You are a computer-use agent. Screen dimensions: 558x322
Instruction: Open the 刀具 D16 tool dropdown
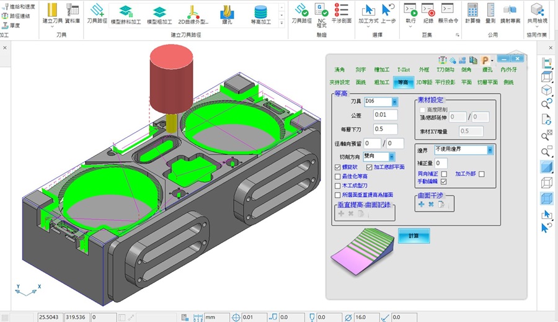(x=394, y=102)
